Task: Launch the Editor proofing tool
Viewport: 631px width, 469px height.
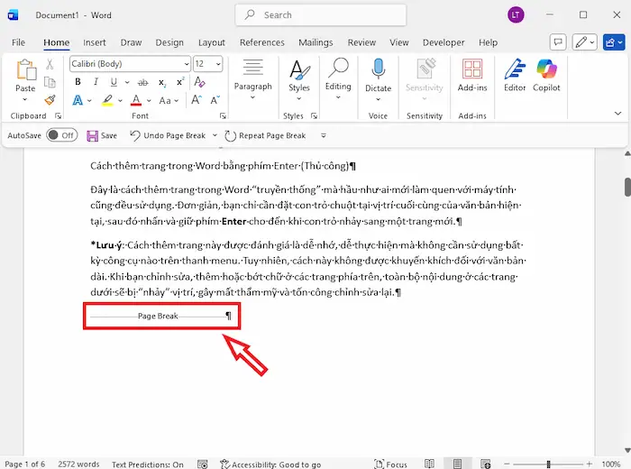Action: pyautogui.click(x=515, y=75)
